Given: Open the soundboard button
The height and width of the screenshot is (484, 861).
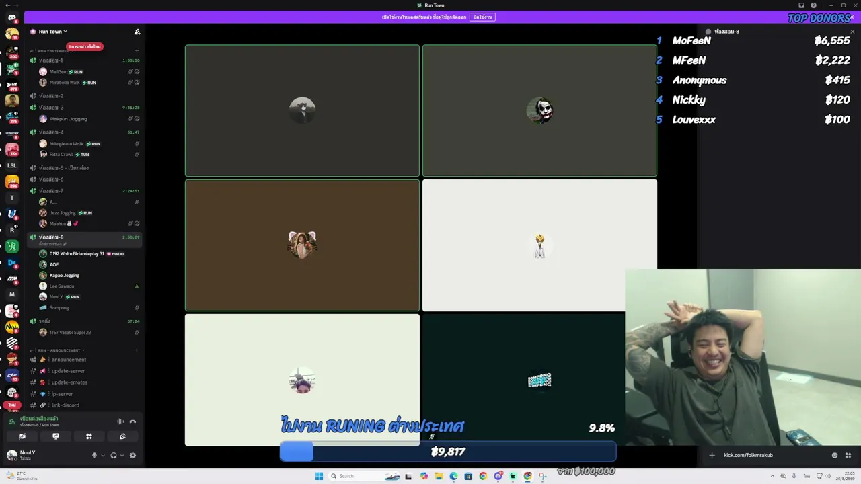Looking at the screenshot, I should (x=122, y=436).
